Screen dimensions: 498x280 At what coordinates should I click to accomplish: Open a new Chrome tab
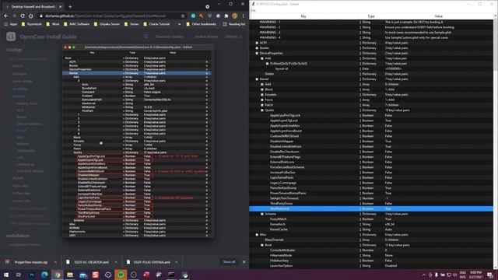pos(70,6)
